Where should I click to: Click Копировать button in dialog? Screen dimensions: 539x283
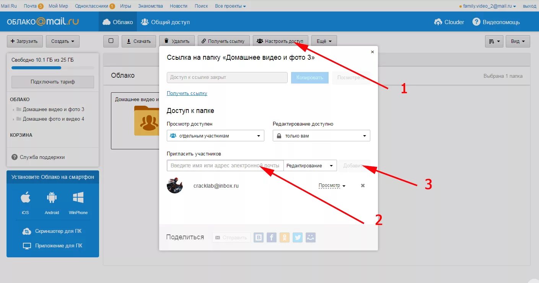point(310,77)
